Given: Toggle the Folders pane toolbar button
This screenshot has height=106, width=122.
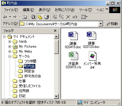Looking at the screenshot, I should coord(40,17).
